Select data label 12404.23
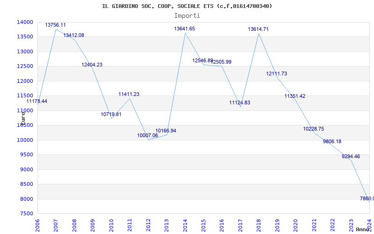 (x=92, y=65)
